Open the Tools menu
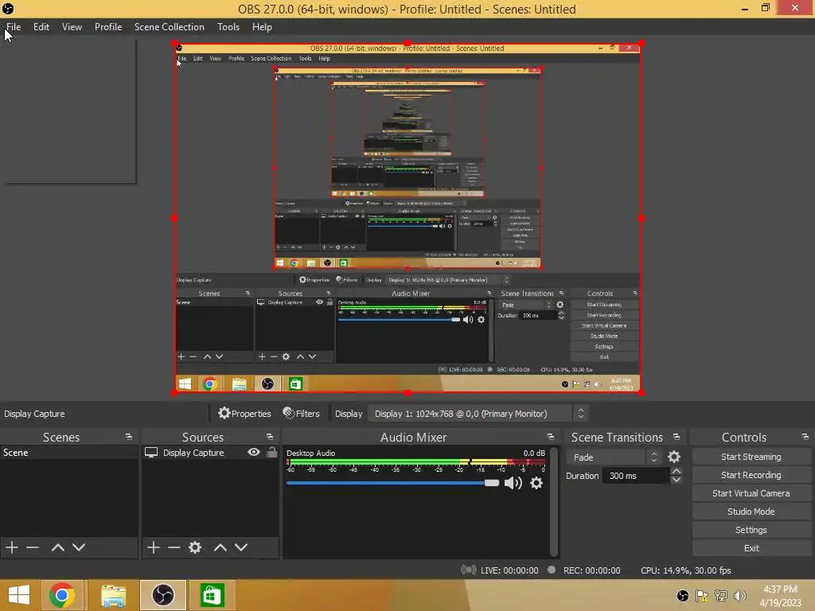815x611 pixels. click(228, 27)
